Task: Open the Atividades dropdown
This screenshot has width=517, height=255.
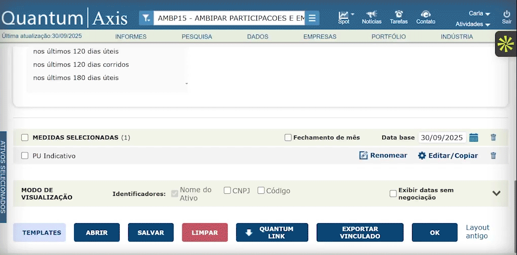Action: point(472,24)
